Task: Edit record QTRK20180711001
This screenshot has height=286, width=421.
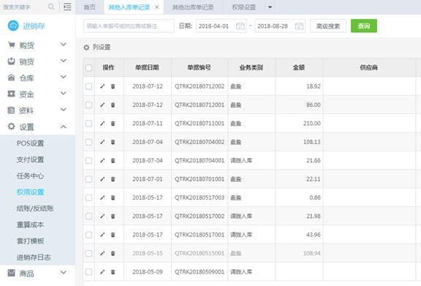Action: (102, 124)
